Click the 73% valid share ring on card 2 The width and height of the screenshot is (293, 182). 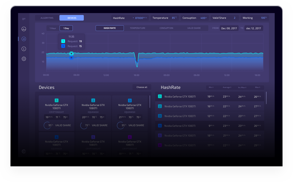click(x=84, y=125)
